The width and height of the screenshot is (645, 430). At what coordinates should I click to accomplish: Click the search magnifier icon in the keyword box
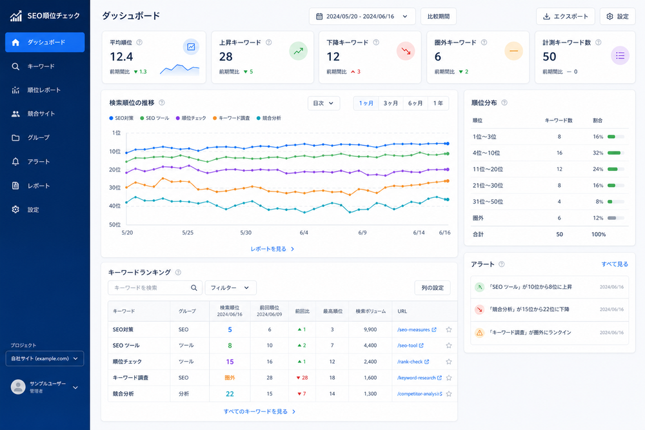pyautogui.click(x=194, y=288)
